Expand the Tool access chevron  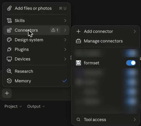tap(135, 119)
